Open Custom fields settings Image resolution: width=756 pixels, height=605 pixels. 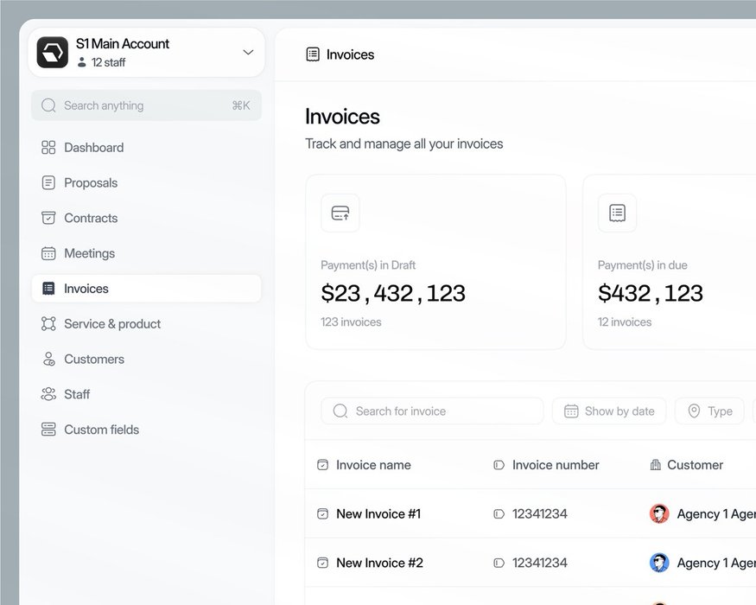click(147, 430)
